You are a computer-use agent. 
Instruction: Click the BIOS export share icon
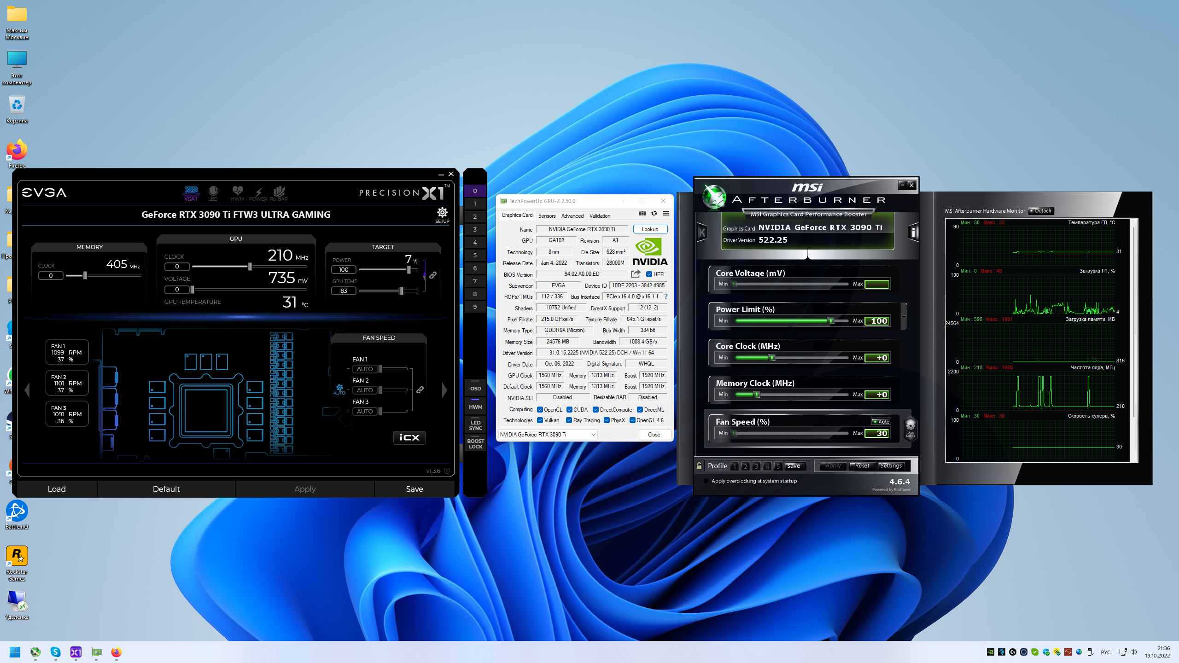click(636, 274)
